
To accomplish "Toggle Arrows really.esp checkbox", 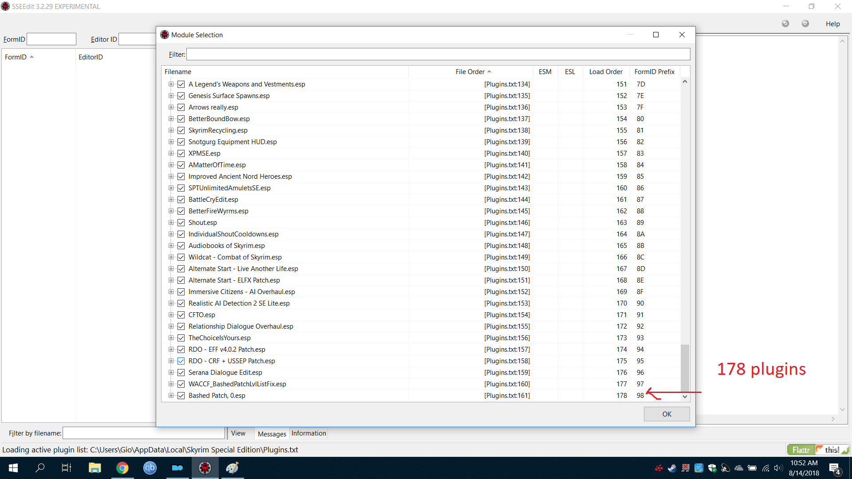I will 181,107.
